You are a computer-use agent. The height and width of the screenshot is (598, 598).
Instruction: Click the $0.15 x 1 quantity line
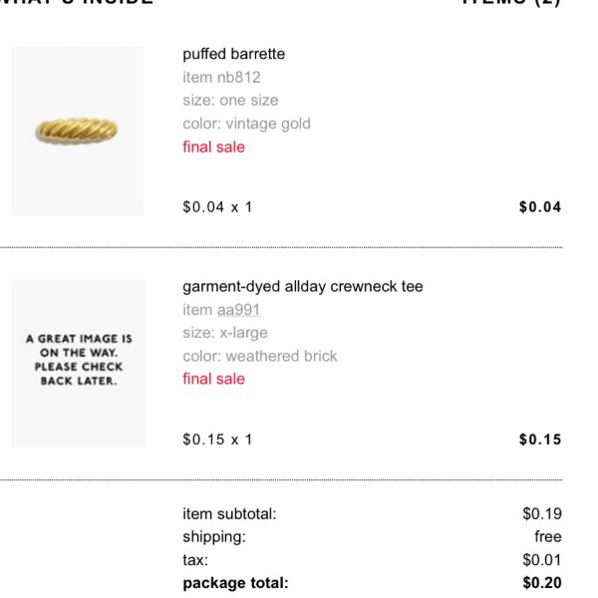point(217,440)
